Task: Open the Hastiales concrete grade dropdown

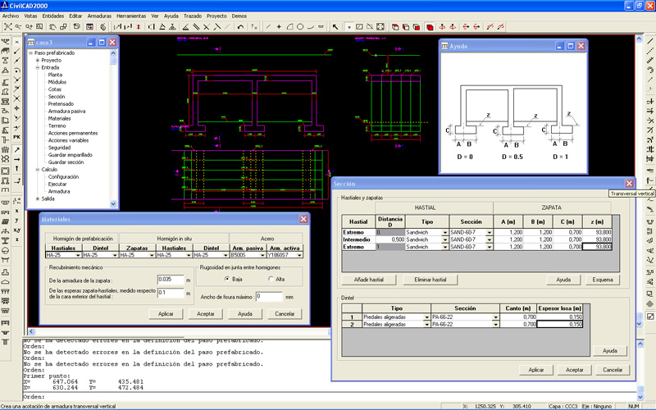Action: click(77, 255)
